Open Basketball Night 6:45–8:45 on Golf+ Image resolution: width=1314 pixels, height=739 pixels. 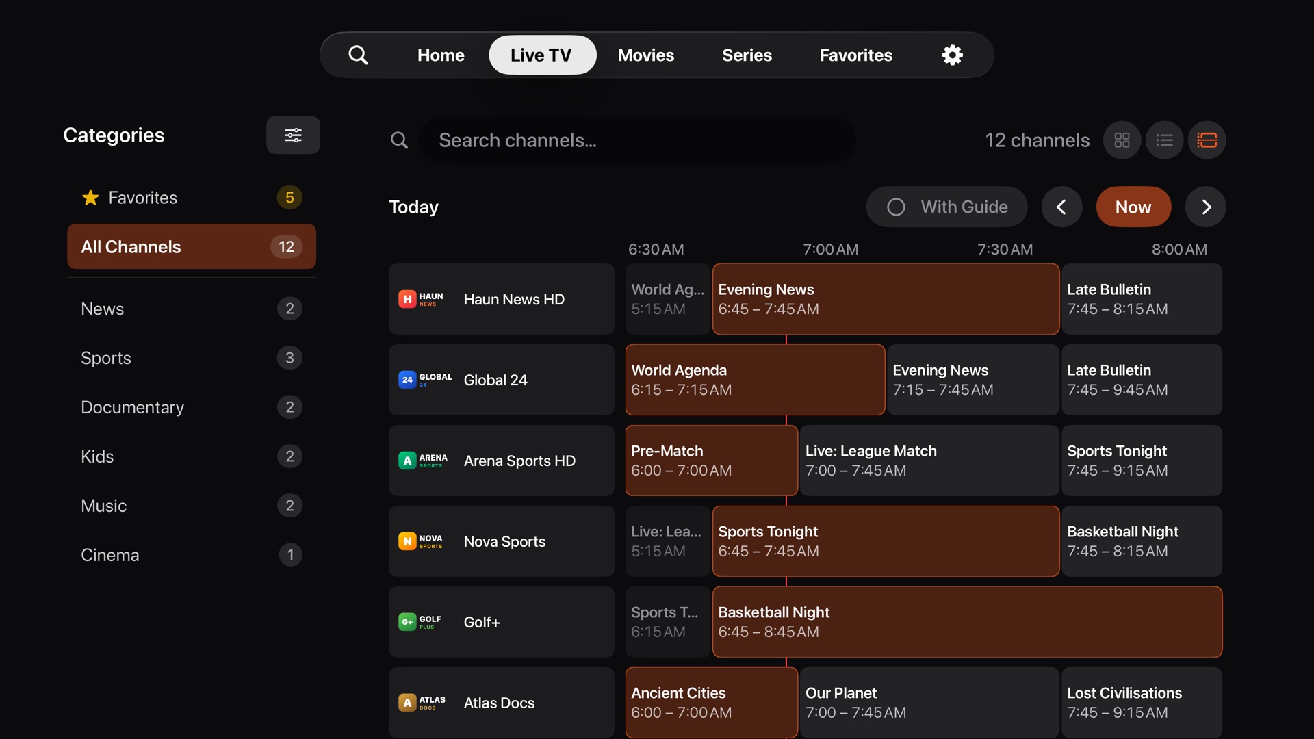(967, 622)
